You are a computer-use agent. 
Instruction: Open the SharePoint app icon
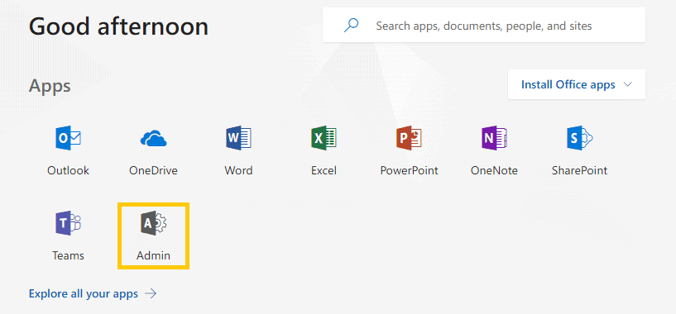tap(579, 138)
